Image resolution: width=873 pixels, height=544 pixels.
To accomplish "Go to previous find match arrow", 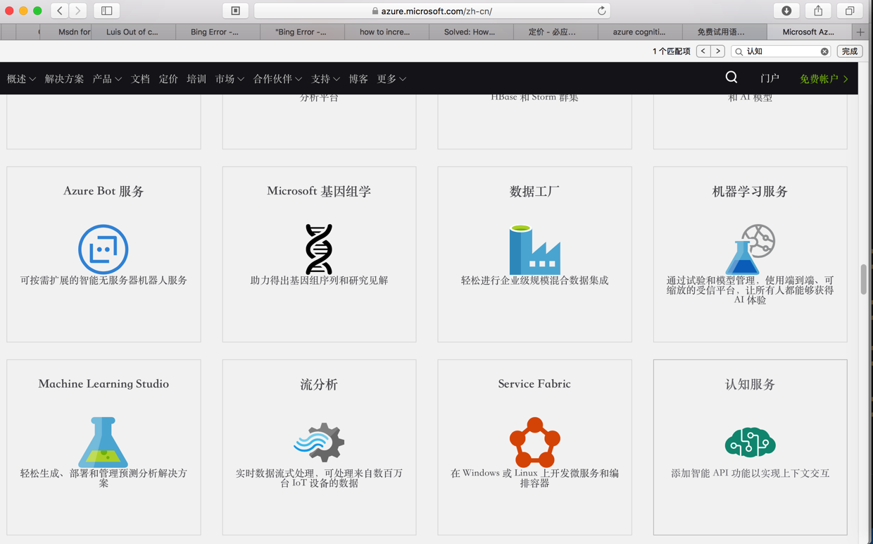I will point(703,51).
